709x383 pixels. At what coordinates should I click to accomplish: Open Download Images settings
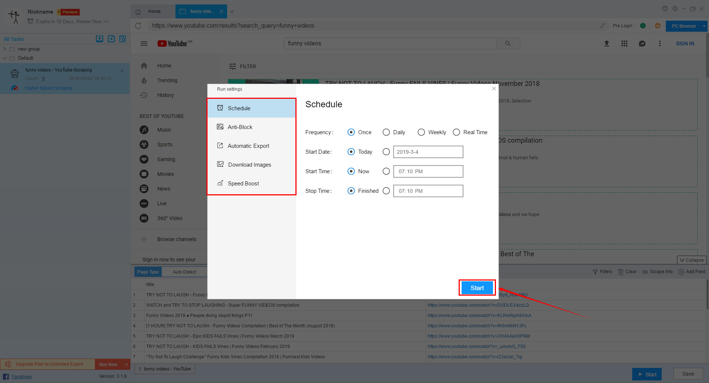[251, 164]
